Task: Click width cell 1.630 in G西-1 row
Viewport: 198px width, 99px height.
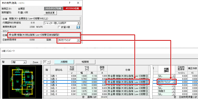Action: (x=82, y=76)
